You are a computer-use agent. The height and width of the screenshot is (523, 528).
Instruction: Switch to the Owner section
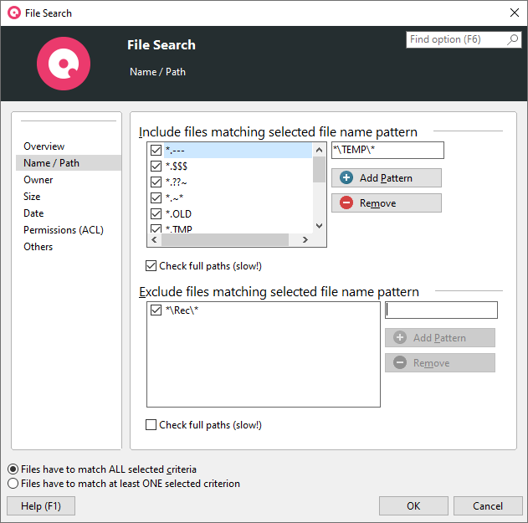pos(38,180)
